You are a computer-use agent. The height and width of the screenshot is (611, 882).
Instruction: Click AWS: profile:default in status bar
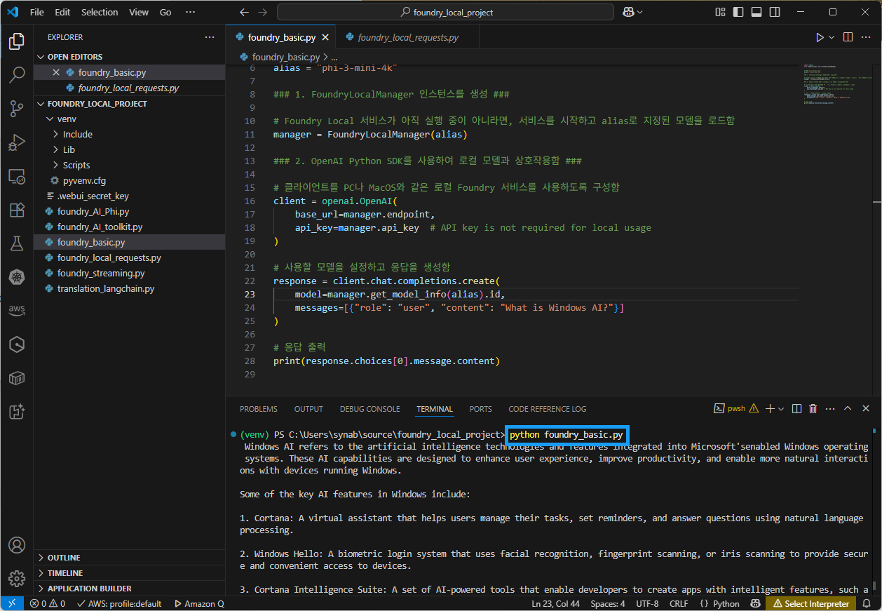(x=119, y=603)
